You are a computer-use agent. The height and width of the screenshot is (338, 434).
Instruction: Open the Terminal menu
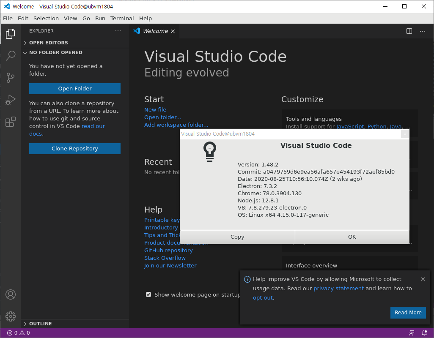[122, 18]
